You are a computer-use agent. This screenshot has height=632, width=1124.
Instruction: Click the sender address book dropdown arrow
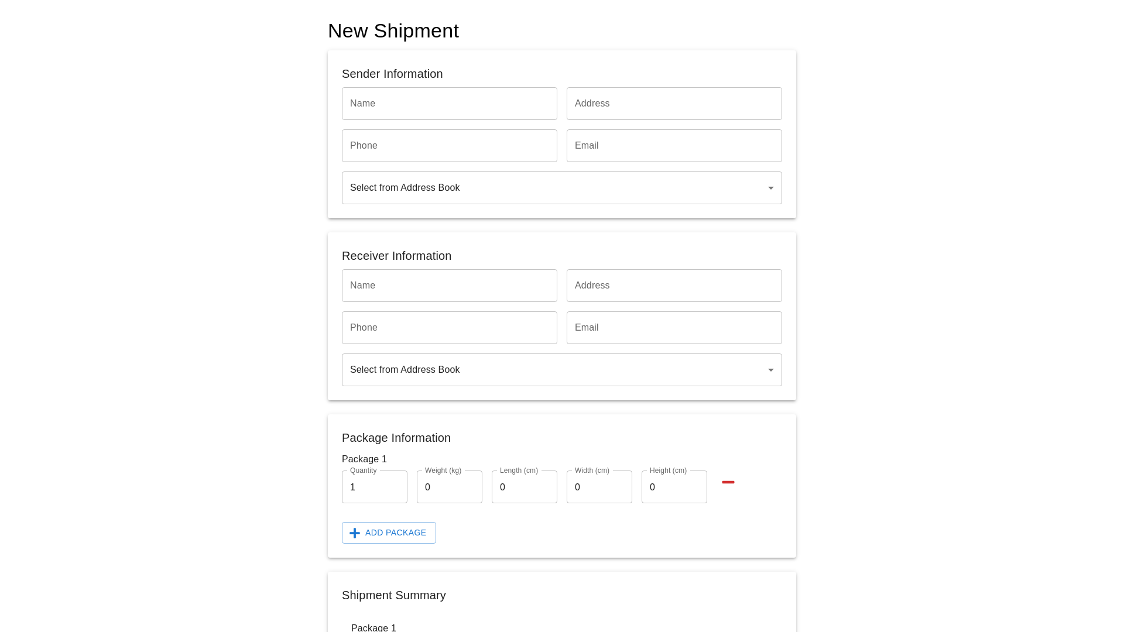point(770,188)
